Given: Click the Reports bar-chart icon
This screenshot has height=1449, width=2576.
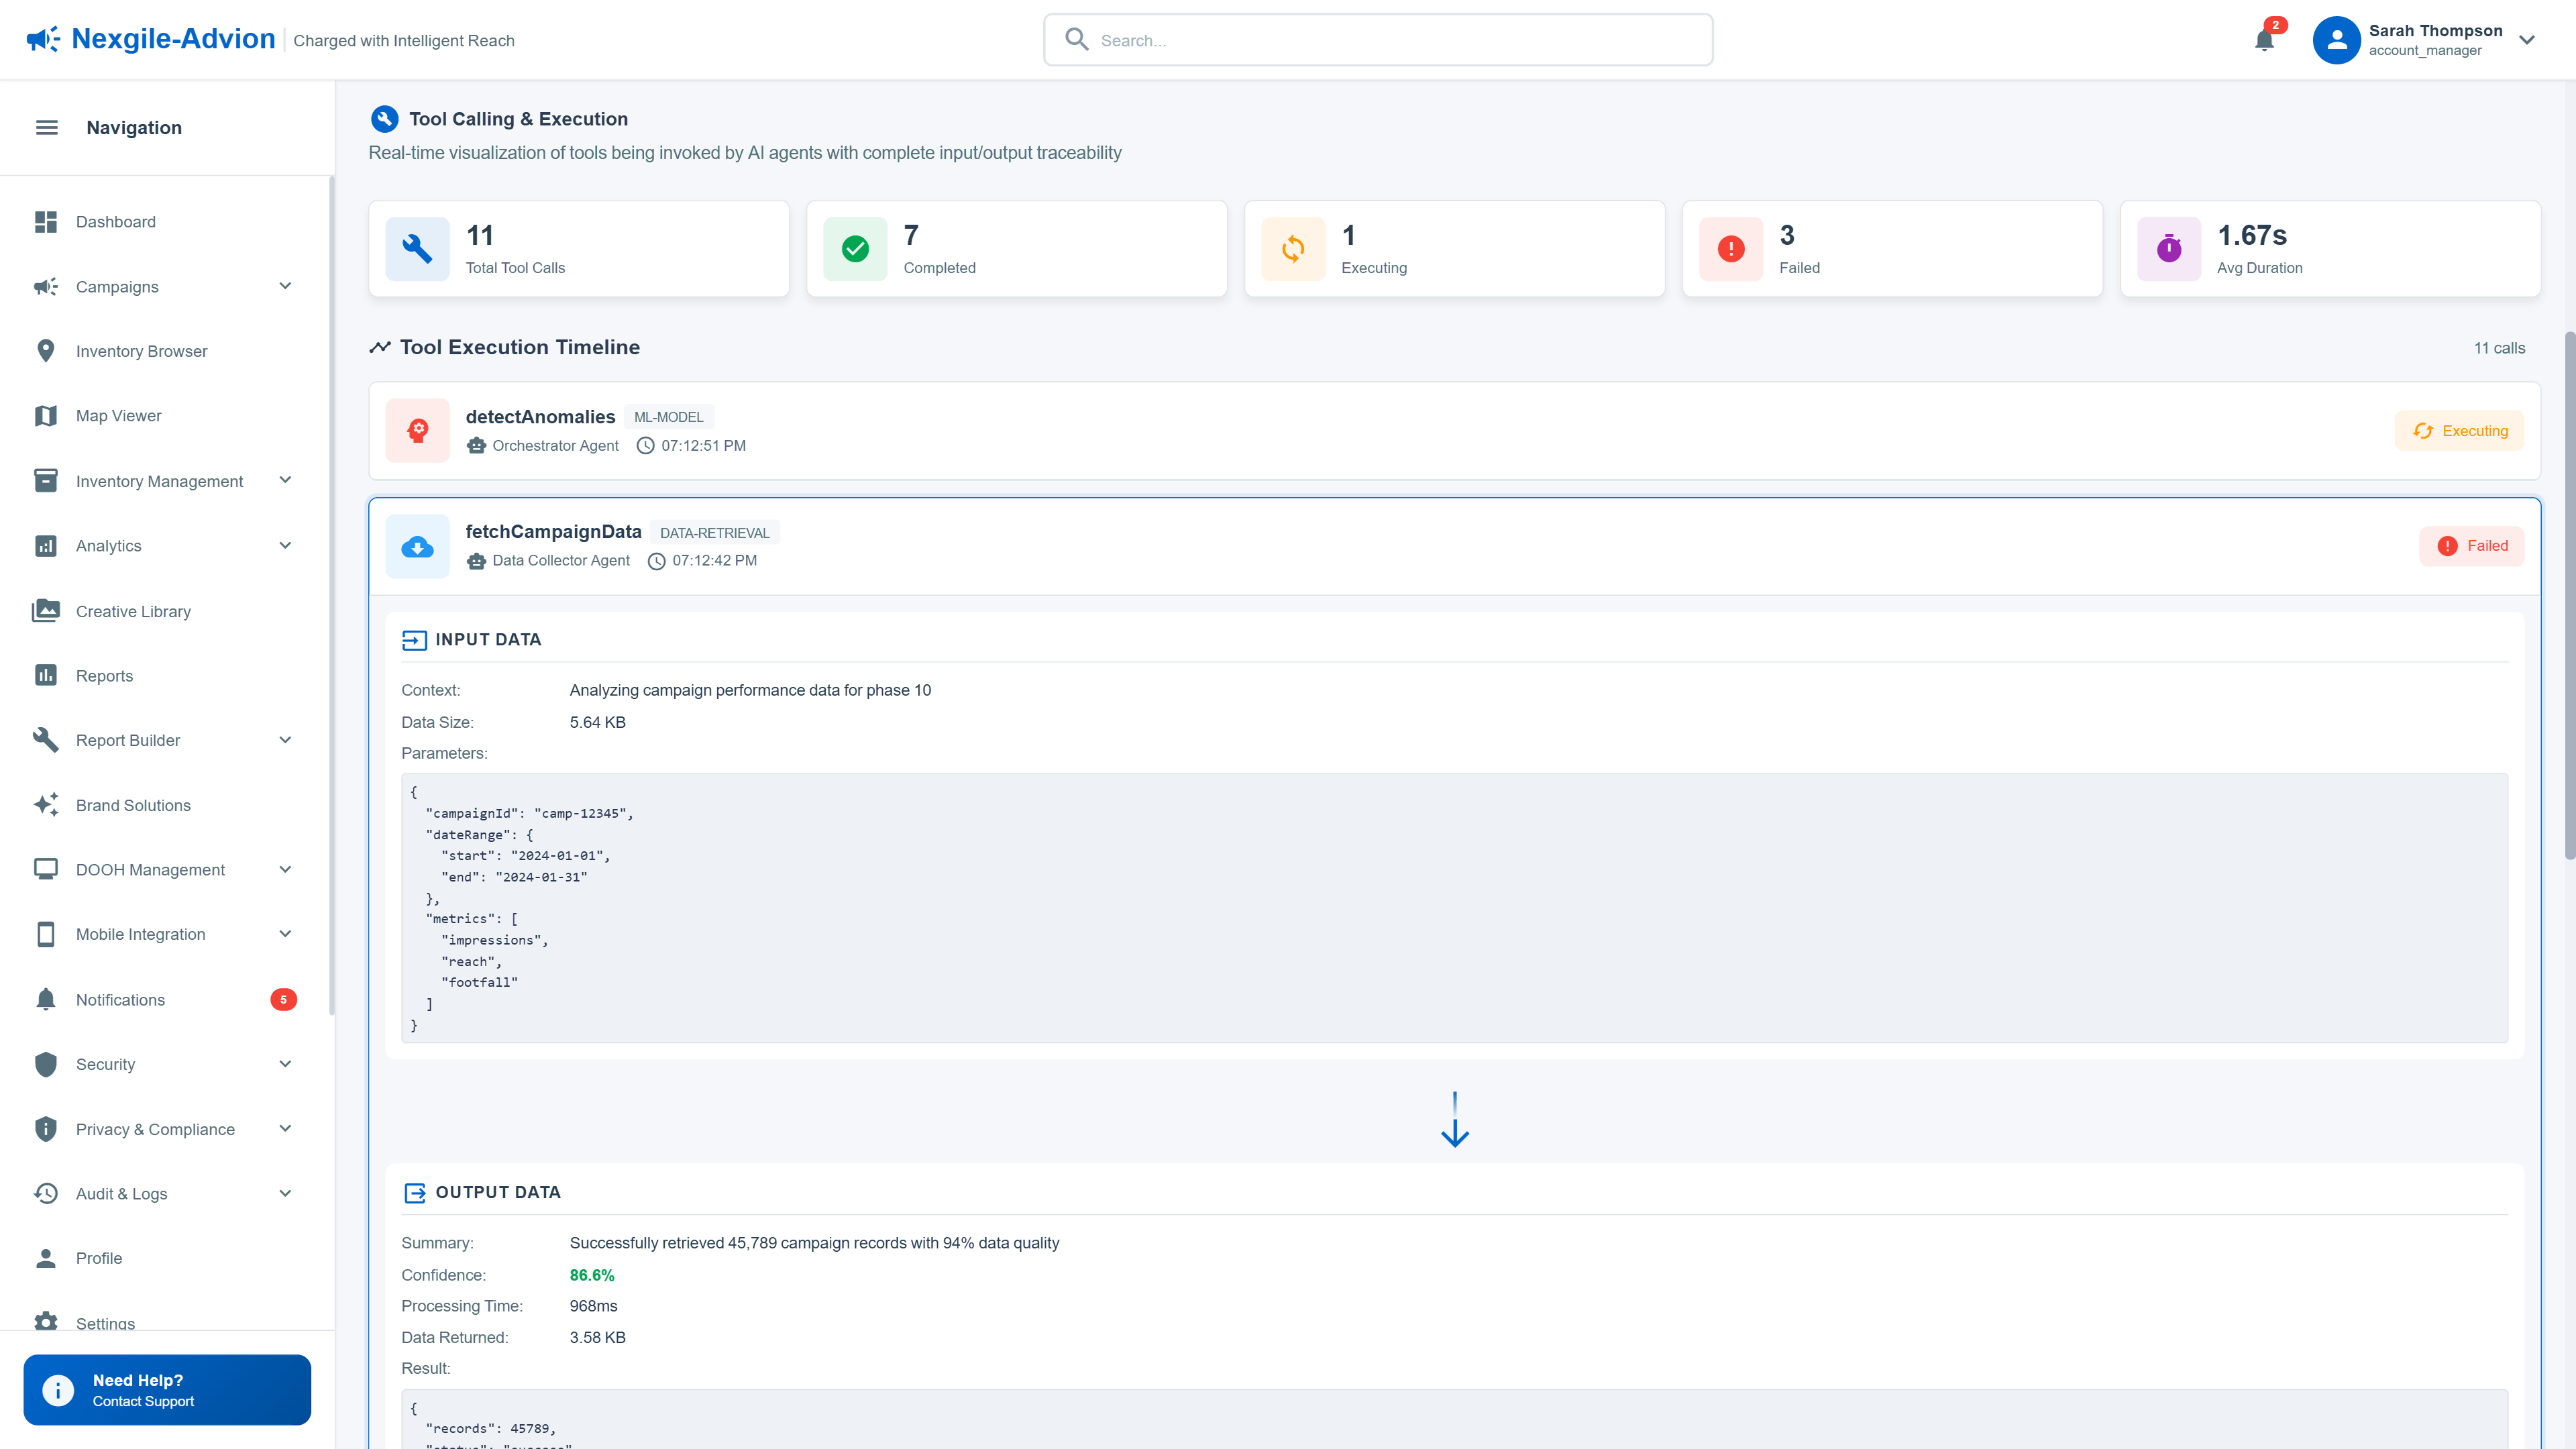Looking at the screenshot, I should click(46, 675).
